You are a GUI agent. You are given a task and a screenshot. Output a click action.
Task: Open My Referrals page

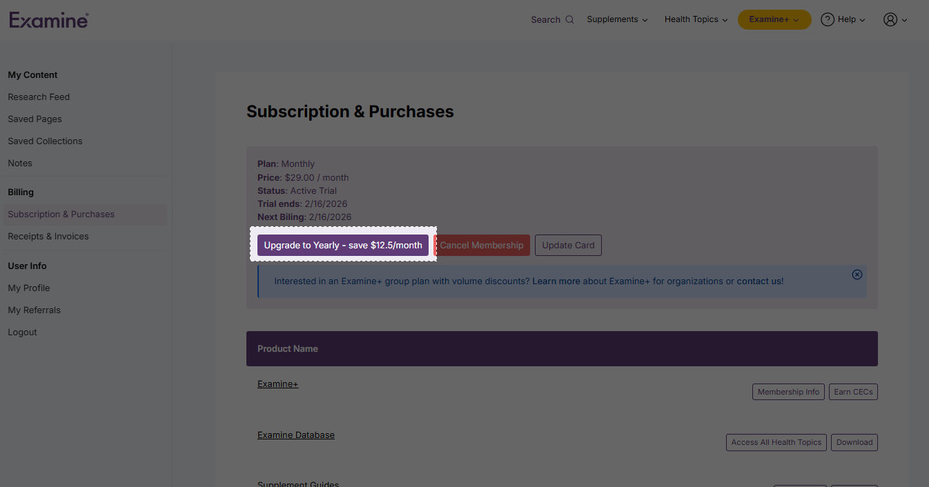[x=35, y=310]
